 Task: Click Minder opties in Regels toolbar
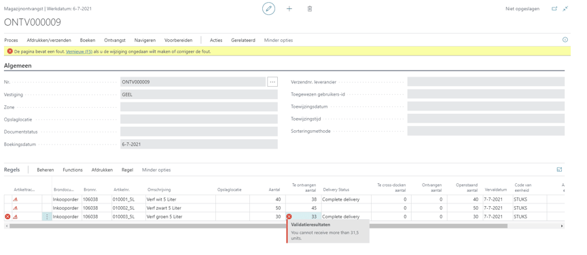click(x=156, y=170)
